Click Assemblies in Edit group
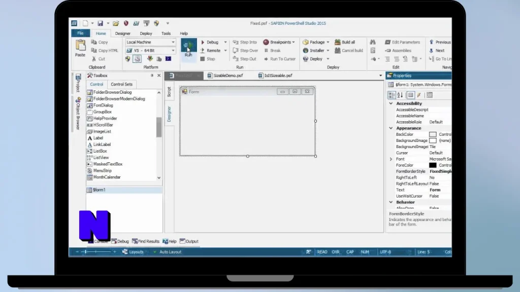Image resolution: width=520 pixels, height=292 pixels. 398,51
